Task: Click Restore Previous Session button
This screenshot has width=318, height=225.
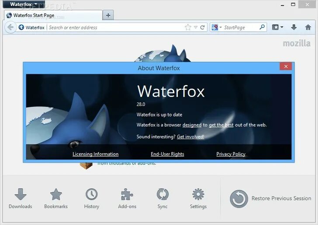Action: coord(270,198)
